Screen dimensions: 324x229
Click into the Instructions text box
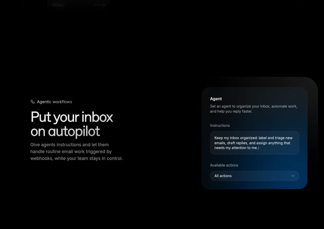[254, 143]
